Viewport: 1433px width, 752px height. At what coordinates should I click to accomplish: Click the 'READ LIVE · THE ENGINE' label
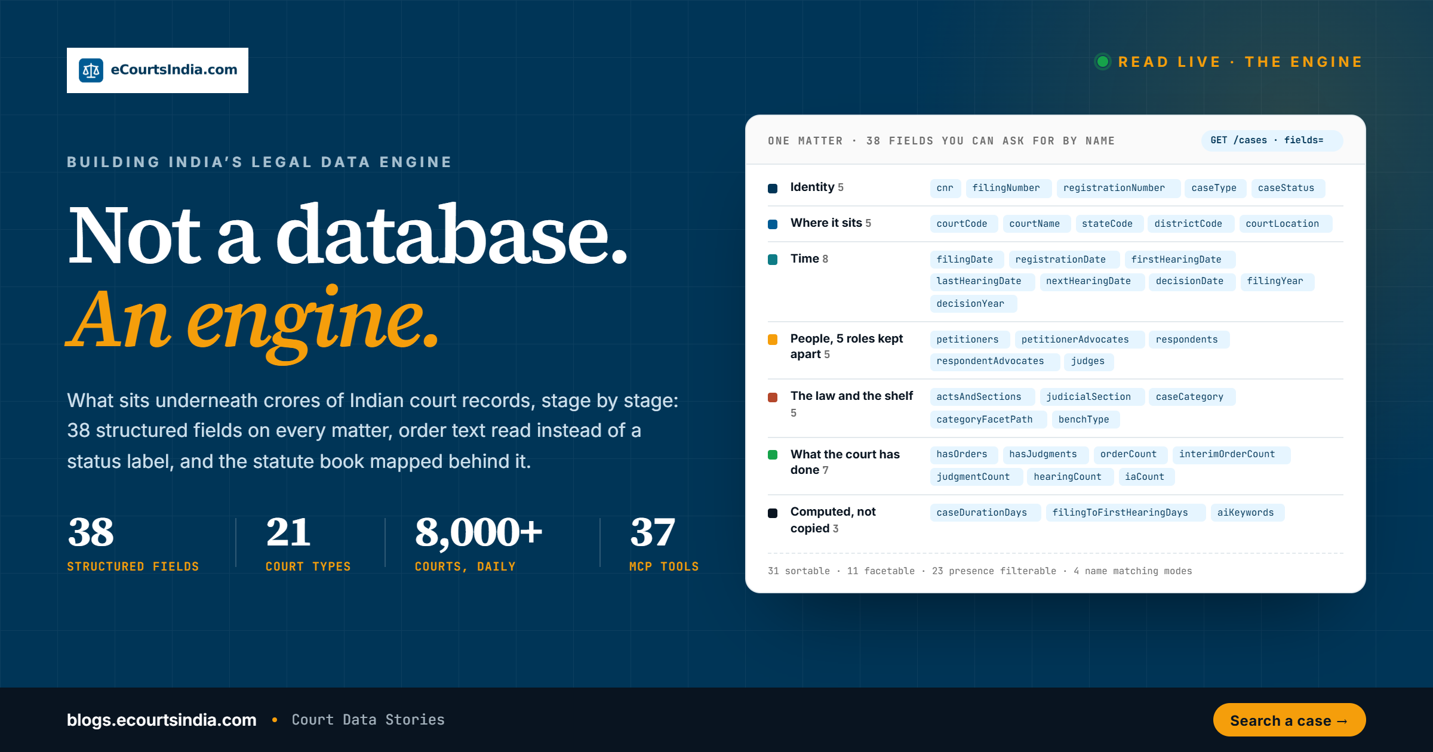[x=1240, y=61]
